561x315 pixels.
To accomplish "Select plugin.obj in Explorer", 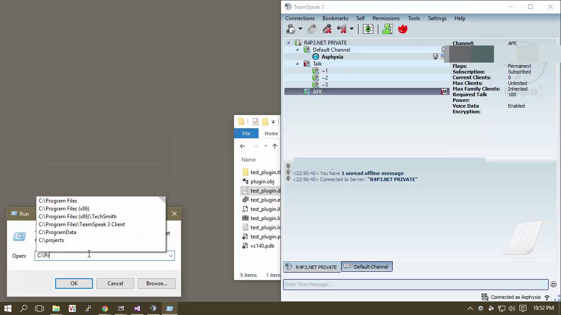I will [262, 182].
